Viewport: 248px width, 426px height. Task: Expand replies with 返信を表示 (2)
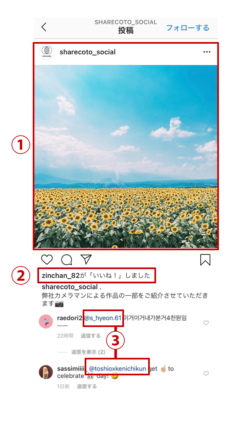(88, 352)
